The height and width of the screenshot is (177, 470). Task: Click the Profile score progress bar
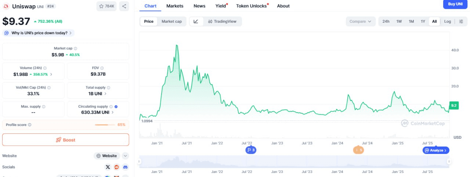coord(105,125)
